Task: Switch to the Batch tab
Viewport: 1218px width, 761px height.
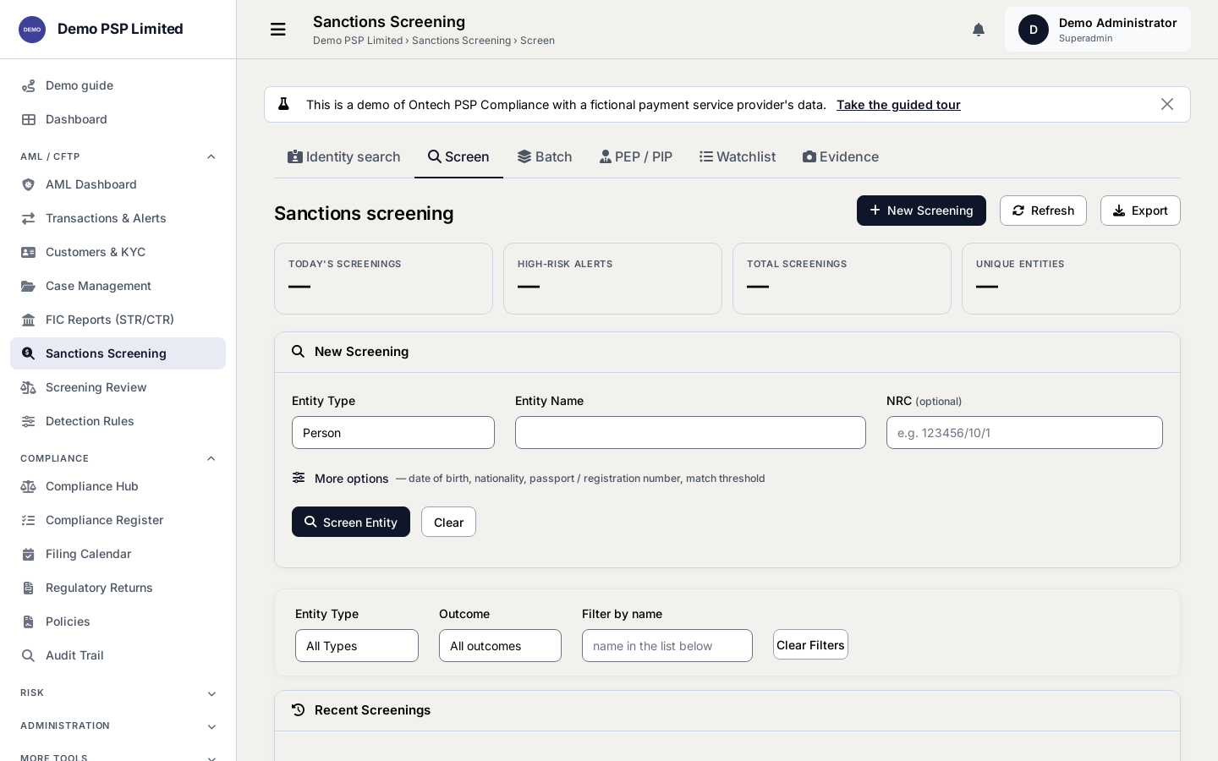Action: pos(545,156)
